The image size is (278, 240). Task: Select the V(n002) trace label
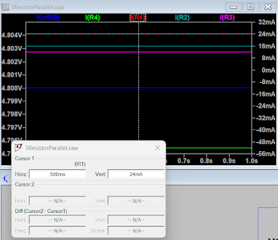tap(48, 18)
